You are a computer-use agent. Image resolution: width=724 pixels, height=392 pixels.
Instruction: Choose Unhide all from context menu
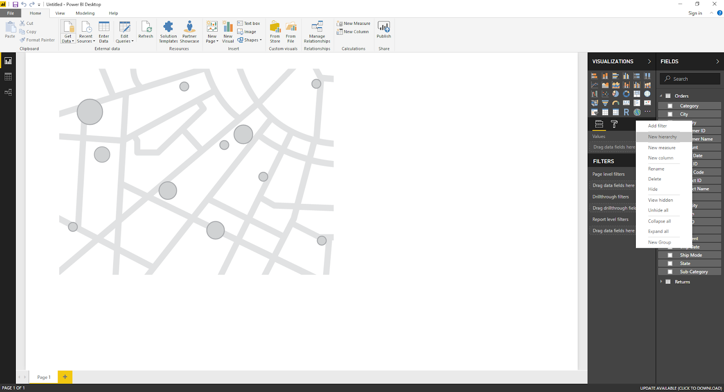point(658,210)
